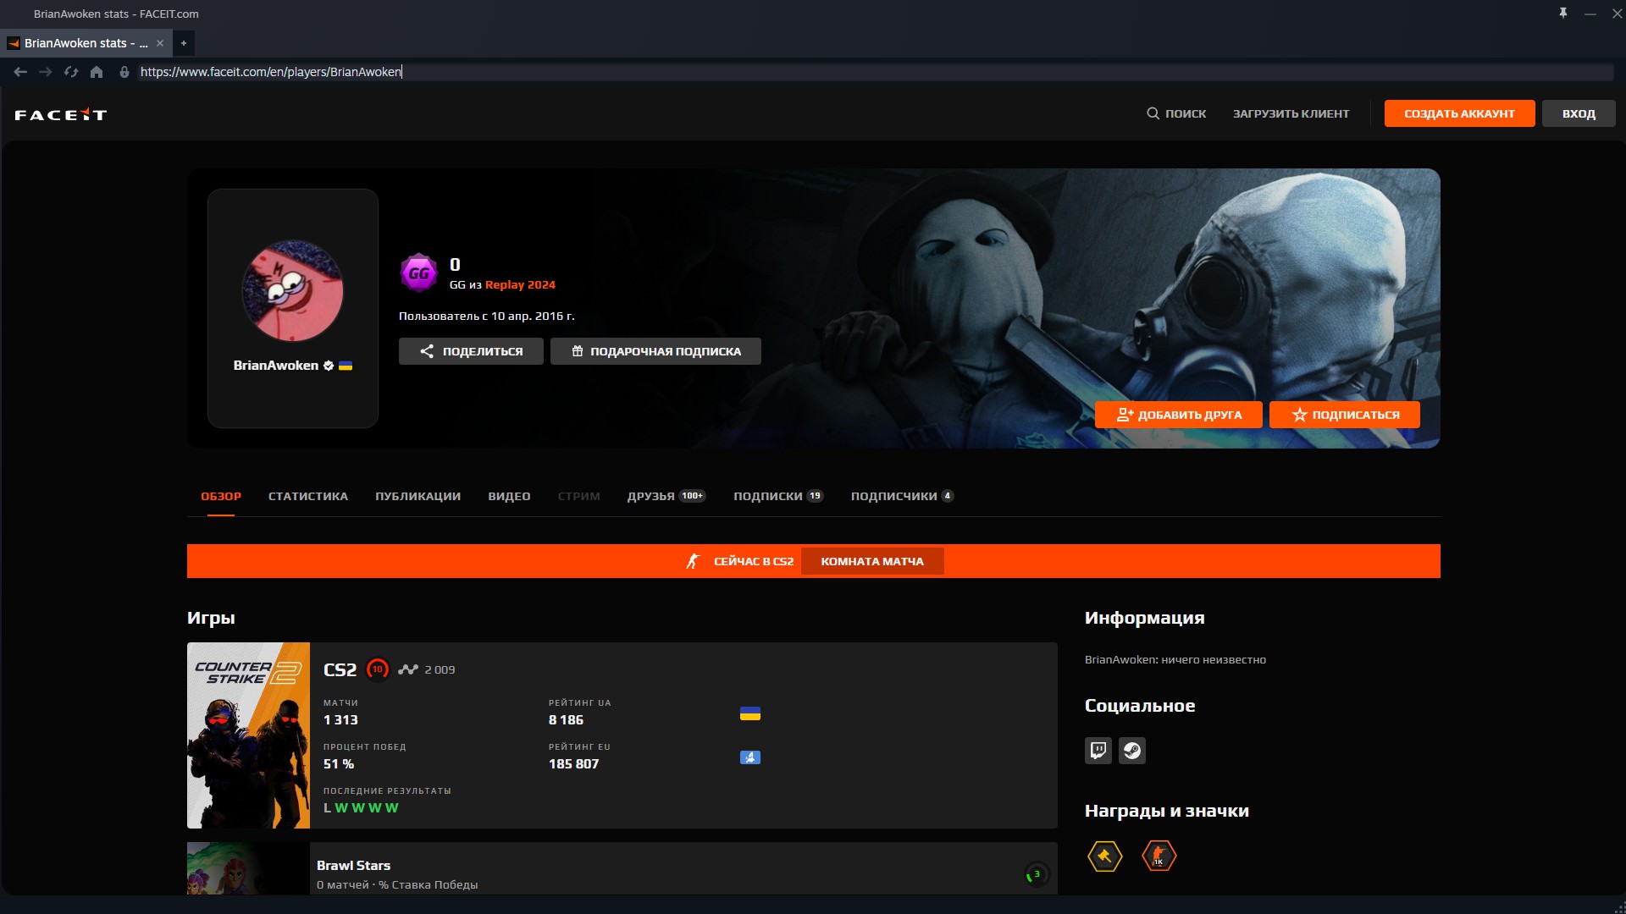Pin the window with pin icon

[x=1563, y=14]
